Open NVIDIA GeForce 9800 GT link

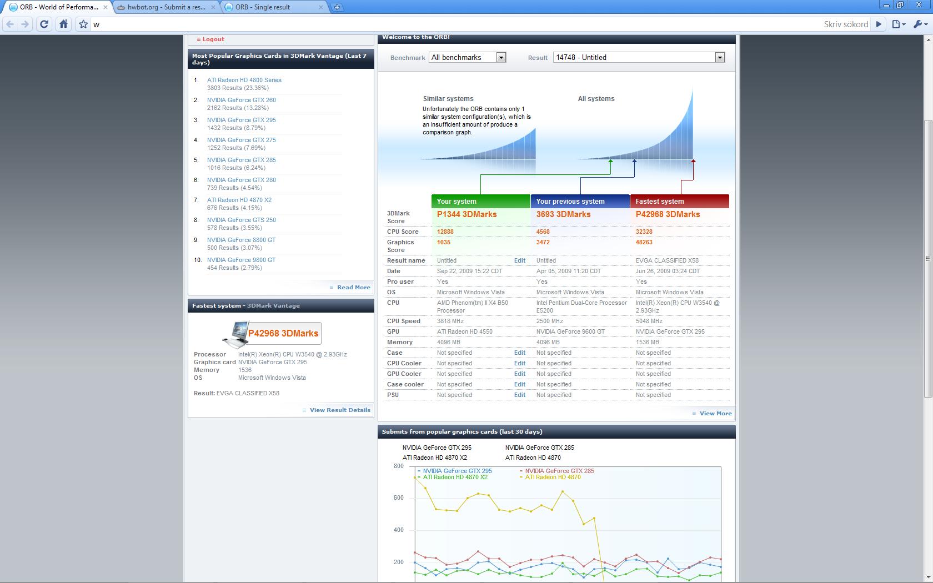[x=241, y=260]
